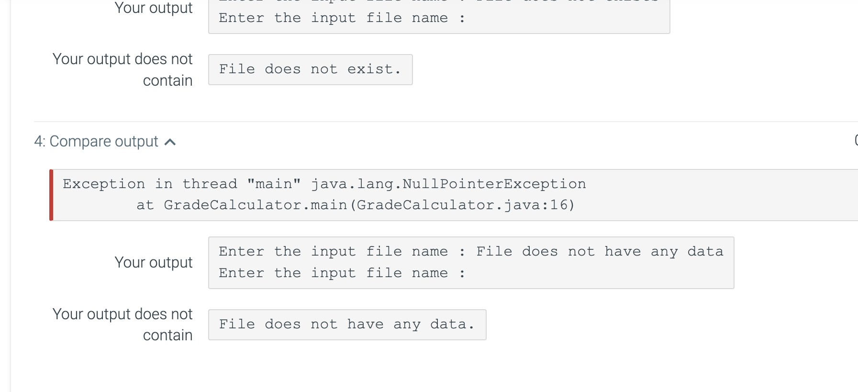Screen dimensions: 858x392
Task: Click the upper 'Your output does not contain' label
Action: click(123, 69)
